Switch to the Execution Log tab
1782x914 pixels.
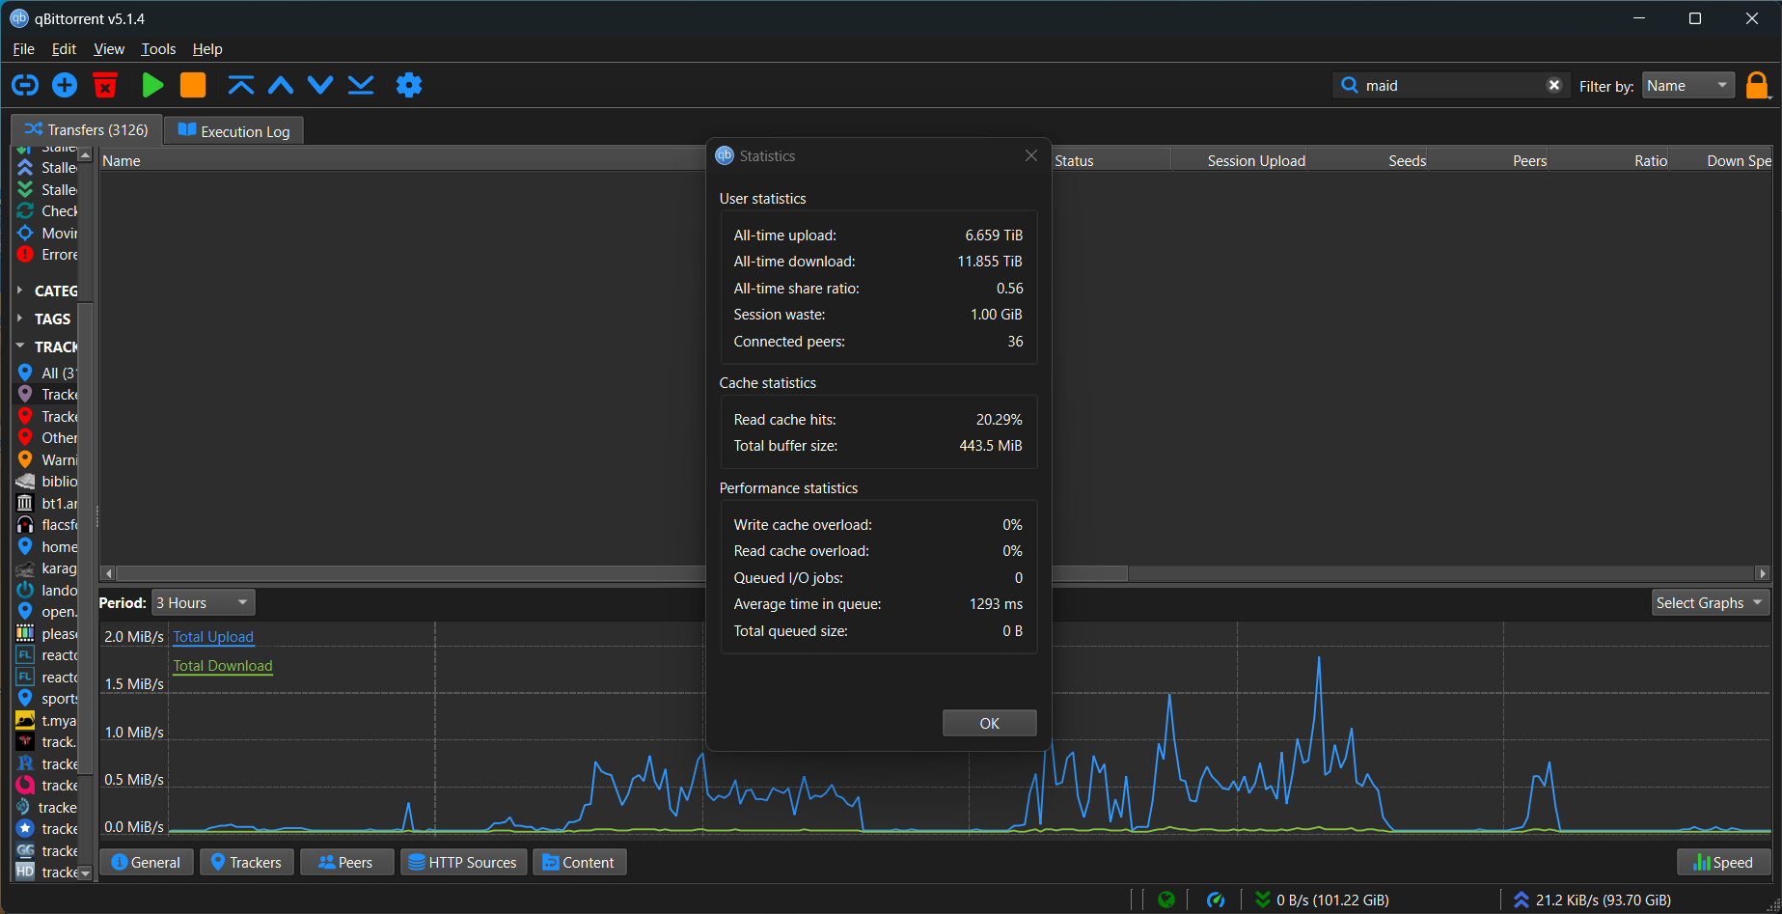(x=234, y=131)
